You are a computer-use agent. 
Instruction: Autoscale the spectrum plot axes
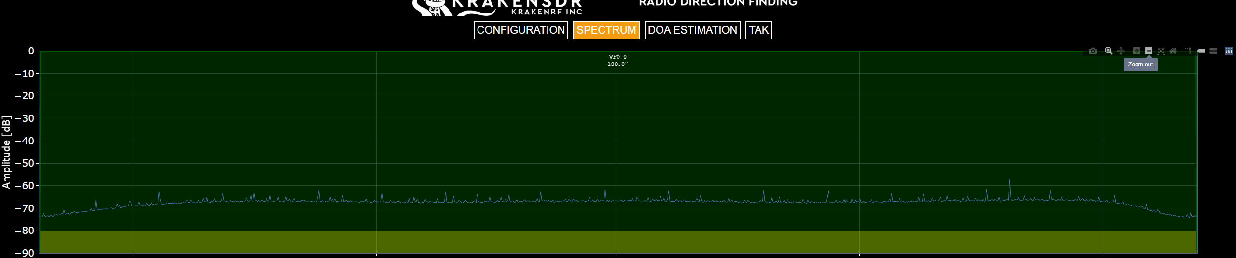(1161, 51)
